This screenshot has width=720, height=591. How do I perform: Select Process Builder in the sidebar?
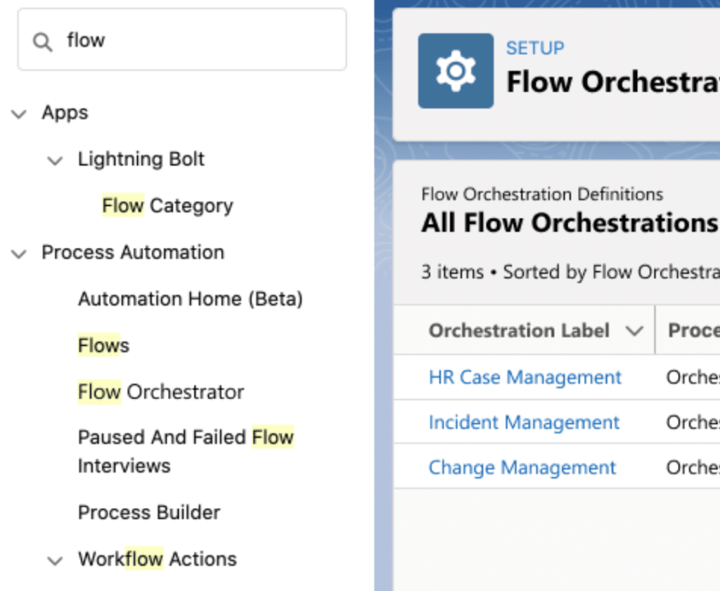149,513
